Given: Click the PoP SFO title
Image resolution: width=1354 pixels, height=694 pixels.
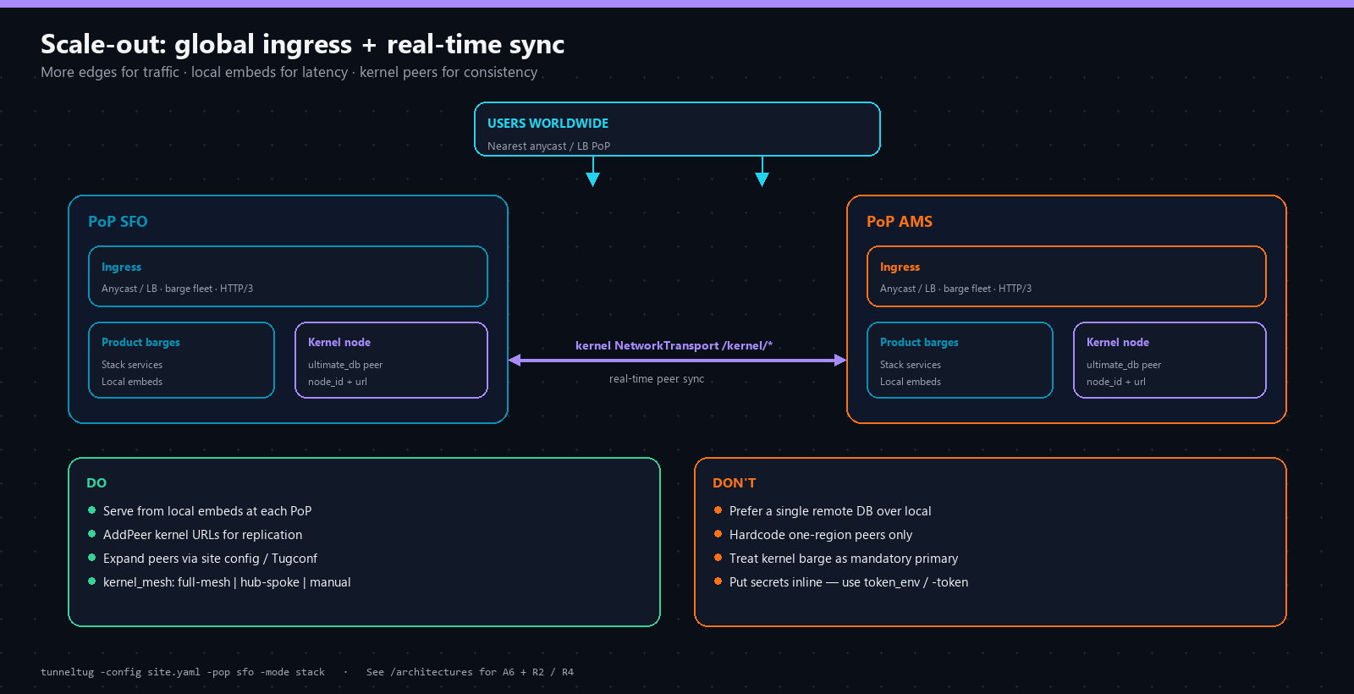Looking at the screenshot, I should coord(118,222).
